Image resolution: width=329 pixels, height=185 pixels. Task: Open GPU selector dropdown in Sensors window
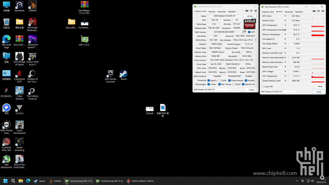(x=279, y=92)
